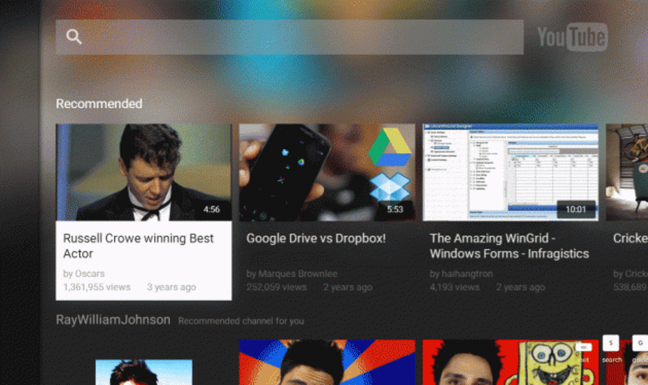Click the YouTube logo

572,37
